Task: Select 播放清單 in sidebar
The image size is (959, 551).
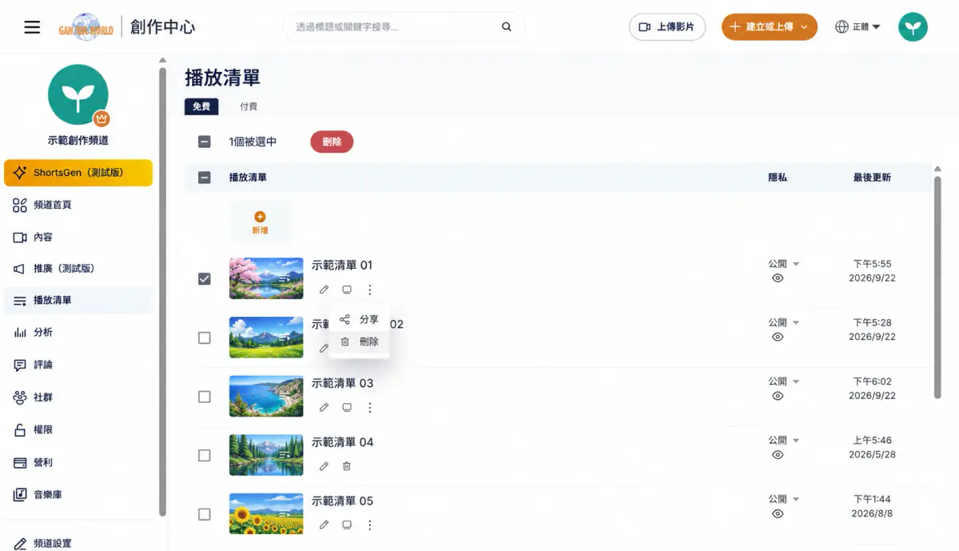Action: click(x=78, y=301)
